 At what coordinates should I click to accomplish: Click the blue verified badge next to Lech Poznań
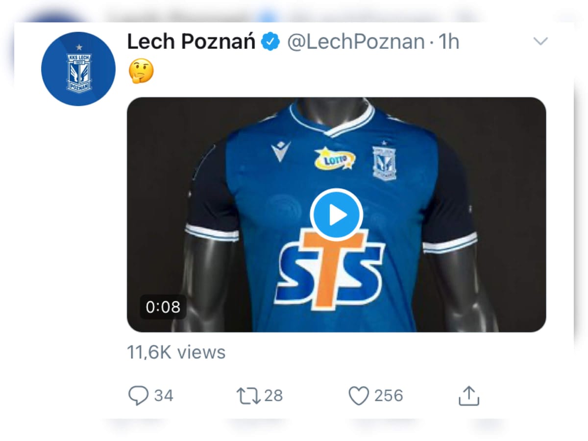coord(269,42)
